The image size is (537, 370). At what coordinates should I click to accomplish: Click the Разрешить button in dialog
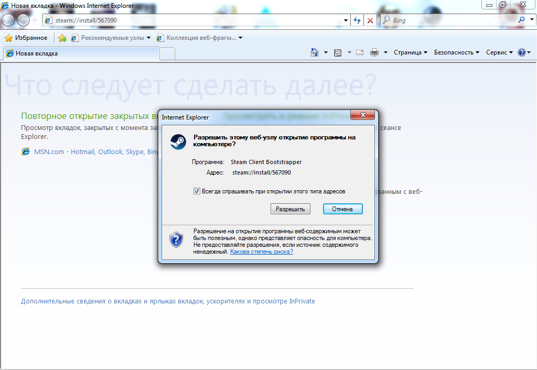point(291,209)
